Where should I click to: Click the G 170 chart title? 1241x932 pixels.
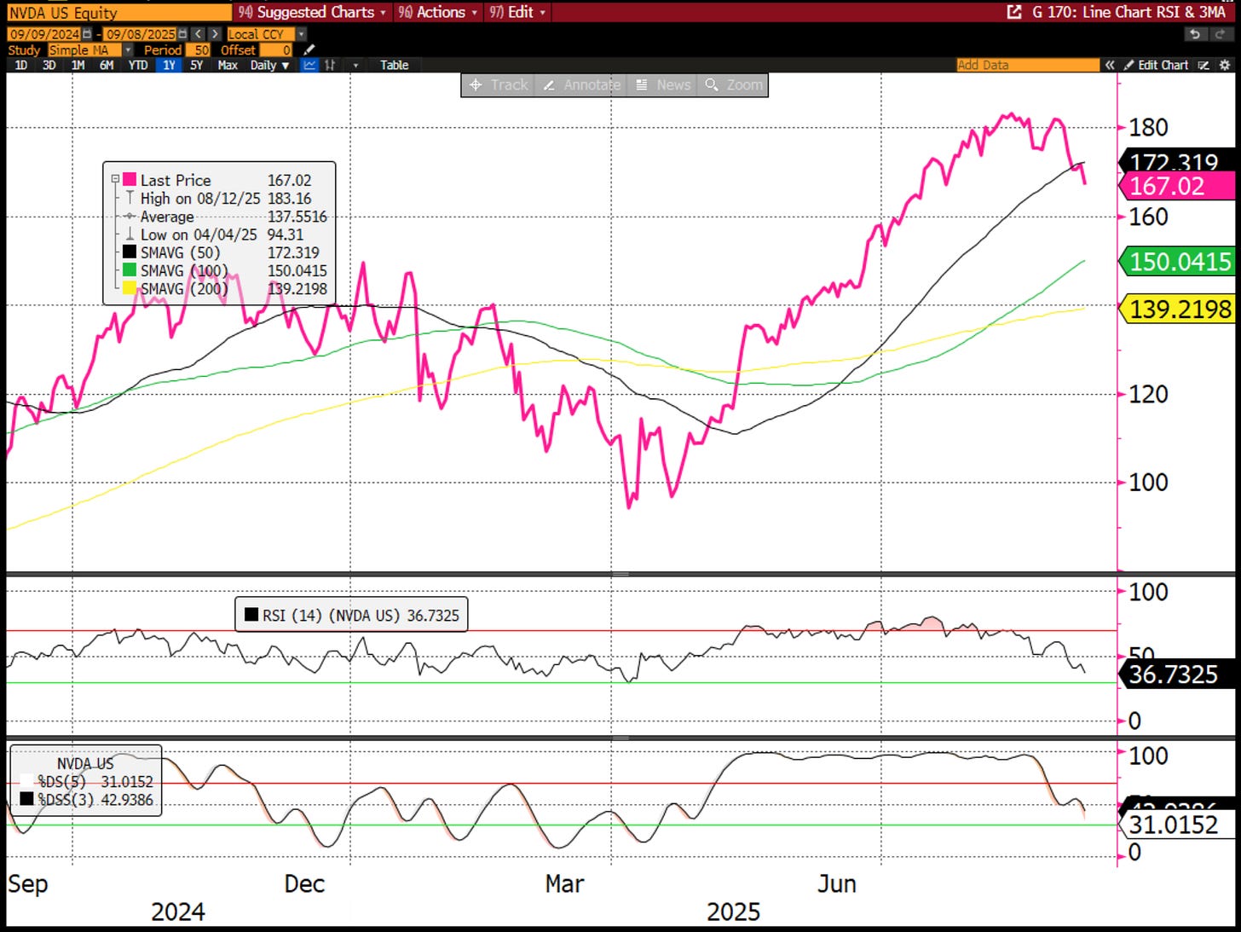point(1128,12)
